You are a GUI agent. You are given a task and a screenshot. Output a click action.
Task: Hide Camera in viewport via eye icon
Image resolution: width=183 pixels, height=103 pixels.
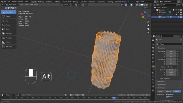tap(178, 12)
